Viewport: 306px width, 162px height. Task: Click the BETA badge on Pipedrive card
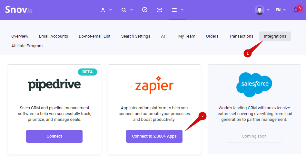tap(87, 72)
